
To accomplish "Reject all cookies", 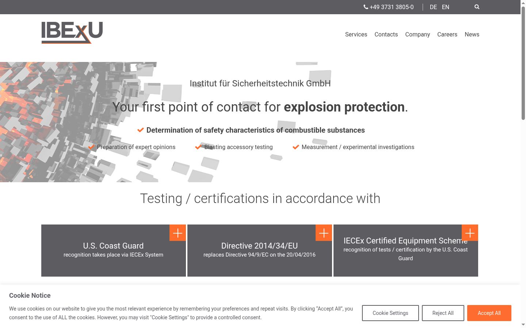I will [x=443, y=313].
